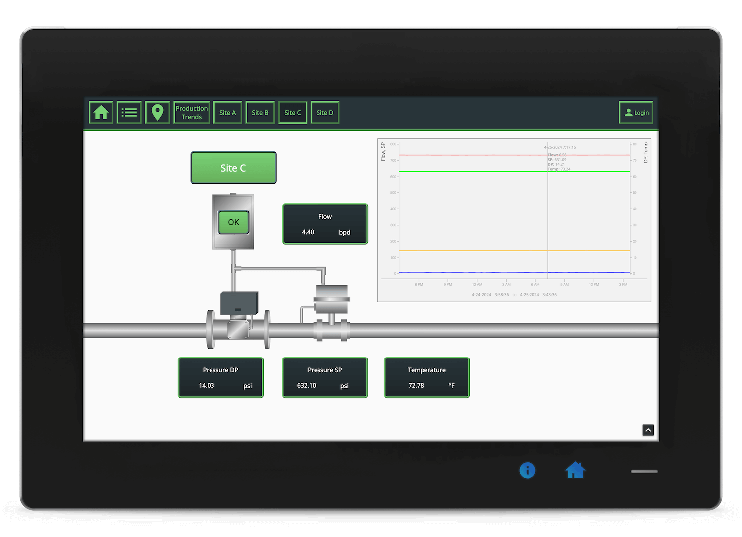742x537 pixels.
Task: Tap the blue home icon on device bar
Action: coord(575,470)
